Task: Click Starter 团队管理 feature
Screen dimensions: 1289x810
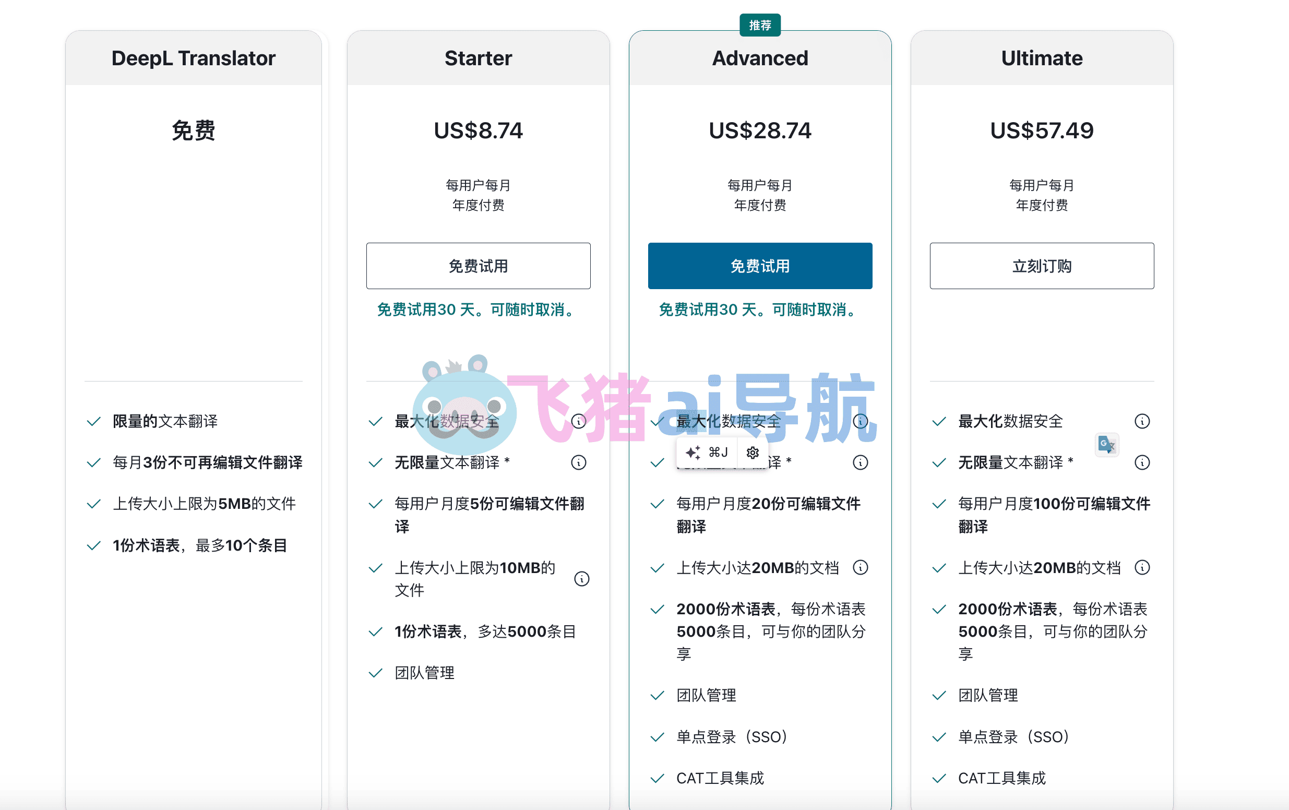Action: (x=424, y=673)
